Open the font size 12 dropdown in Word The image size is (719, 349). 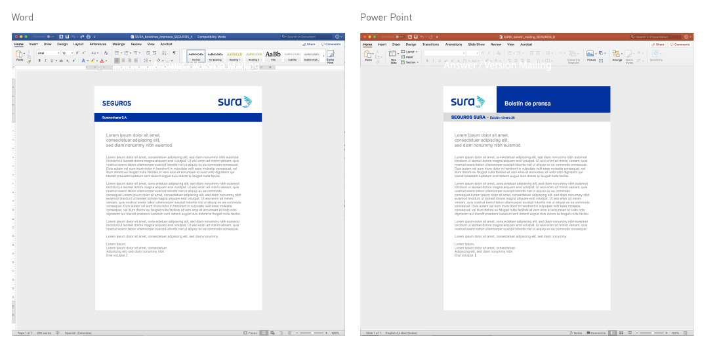pos(72,52)
